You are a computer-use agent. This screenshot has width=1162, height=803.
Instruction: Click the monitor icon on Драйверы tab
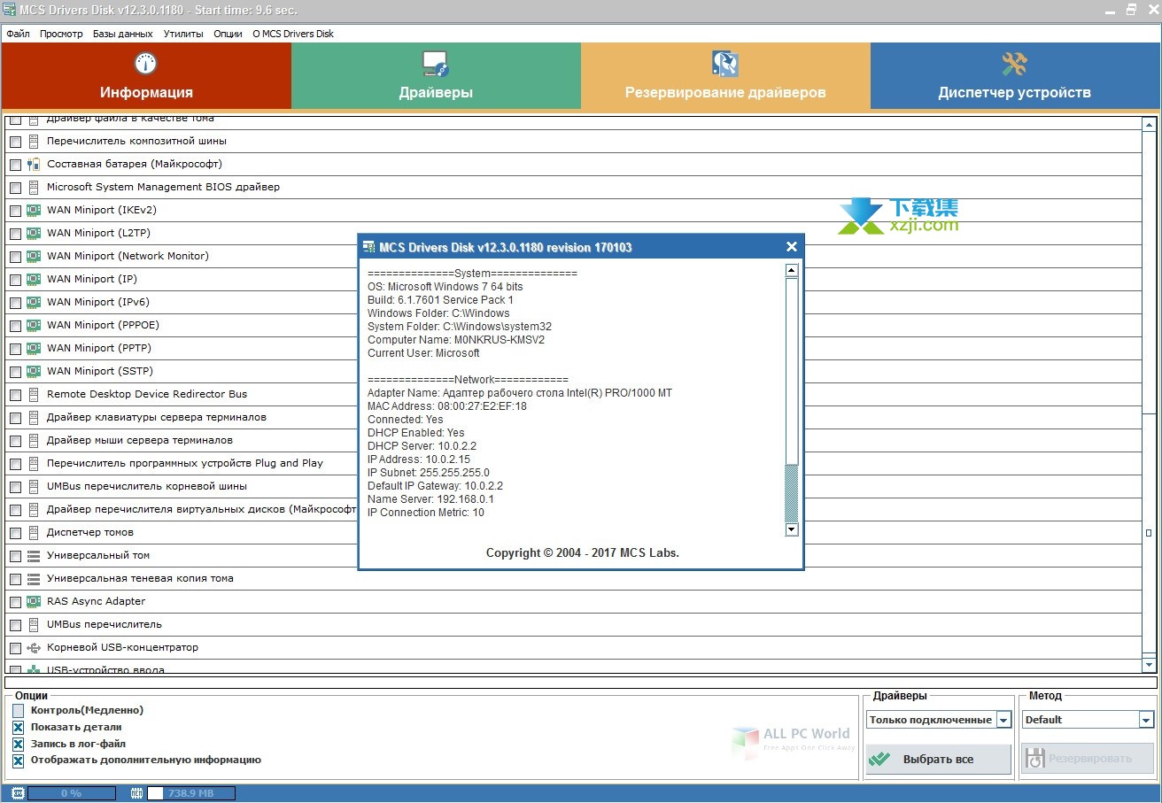click(x=436, y=64)
